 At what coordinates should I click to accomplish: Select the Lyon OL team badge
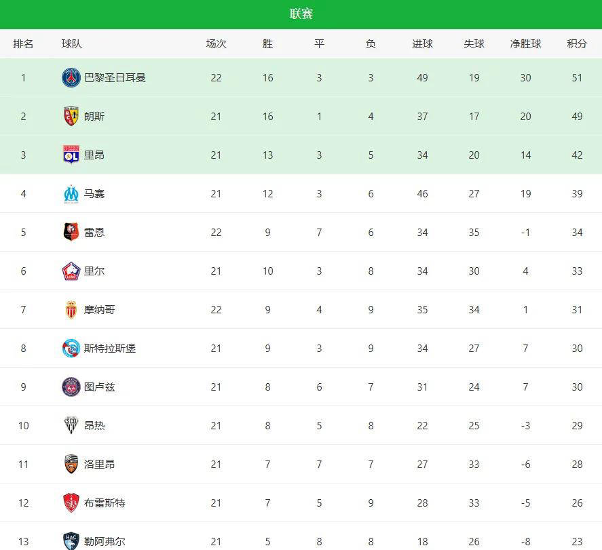(x=71, y=155)
